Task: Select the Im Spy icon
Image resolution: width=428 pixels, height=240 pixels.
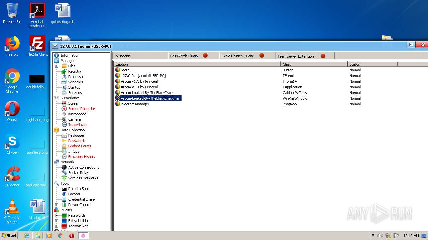Action: (64, 151)
